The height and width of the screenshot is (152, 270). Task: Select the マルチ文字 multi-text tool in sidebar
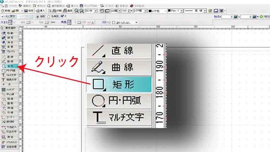[x=9, y=75]
